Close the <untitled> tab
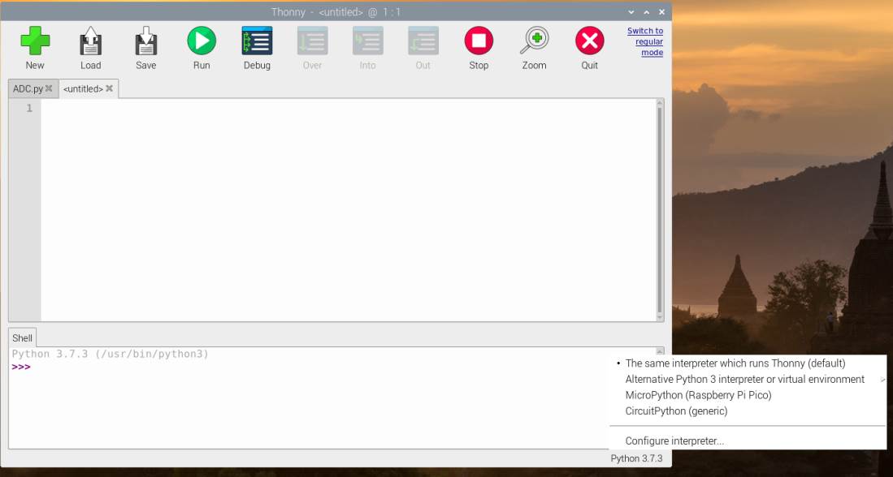Image resolution: width=893 pixels, height=477 pixels. tap(110, 88)
